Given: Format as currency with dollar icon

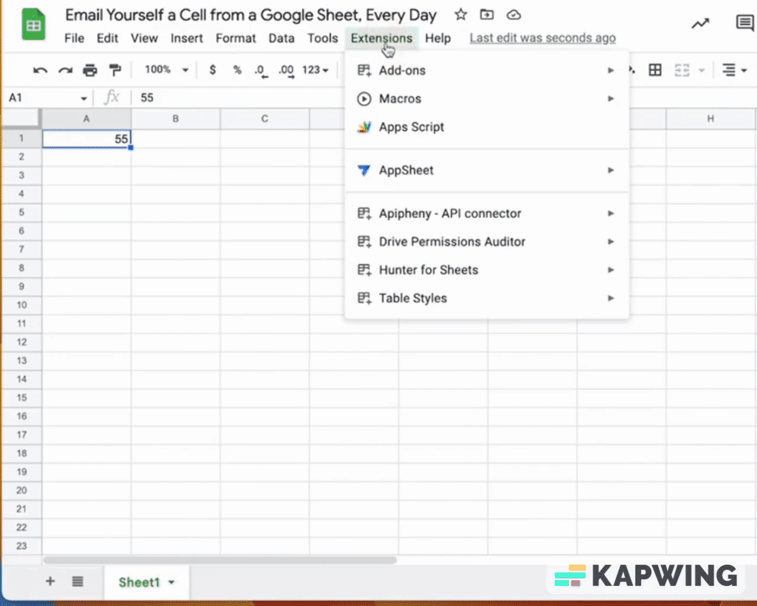Looking at the screenshot, I should [x=212, y=70].
